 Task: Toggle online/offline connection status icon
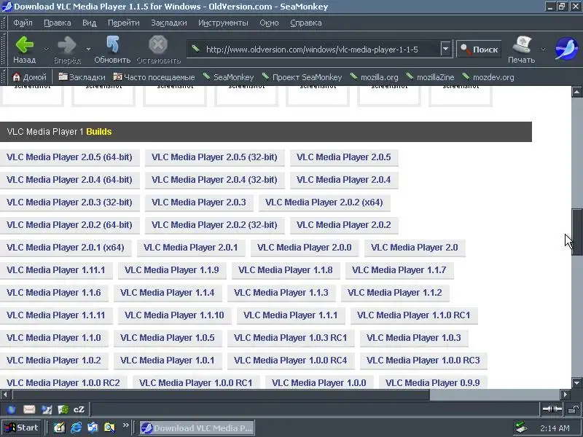pyautogui.click(x=552, y=409)
